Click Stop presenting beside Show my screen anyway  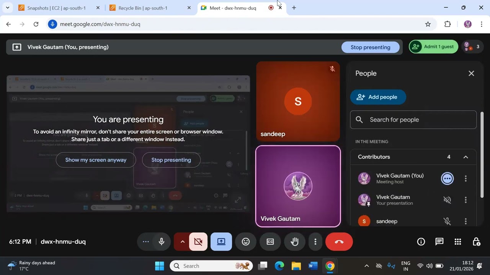pos(171,160)
